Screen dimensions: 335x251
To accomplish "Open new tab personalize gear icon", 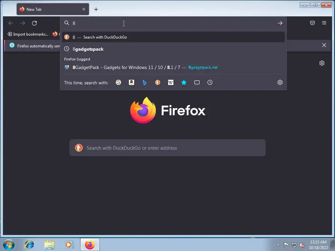I will tap(322, 63).
